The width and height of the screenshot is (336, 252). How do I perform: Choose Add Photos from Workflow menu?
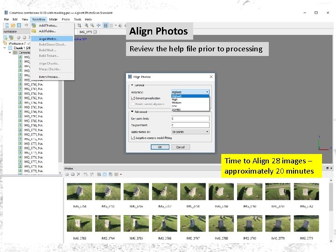[52, 26]
